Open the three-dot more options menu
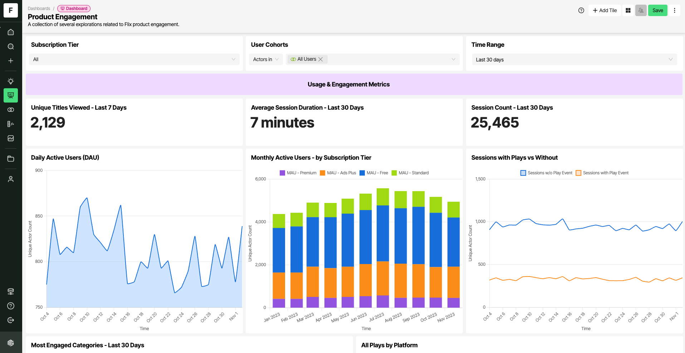685x353 pixels. click(675, 10)
